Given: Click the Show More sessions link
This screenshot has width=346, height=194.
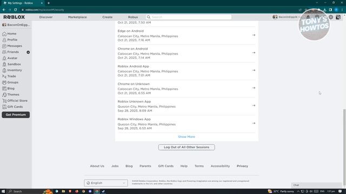Looking at the screenshot, I should point(187,136).
